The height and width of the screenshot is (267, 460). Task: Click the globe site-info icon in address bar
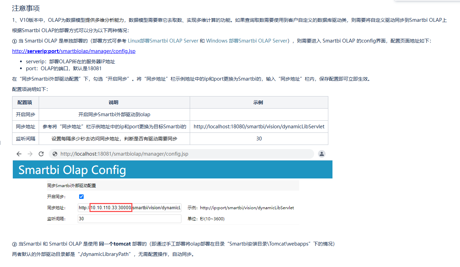(x=55, y=154)
